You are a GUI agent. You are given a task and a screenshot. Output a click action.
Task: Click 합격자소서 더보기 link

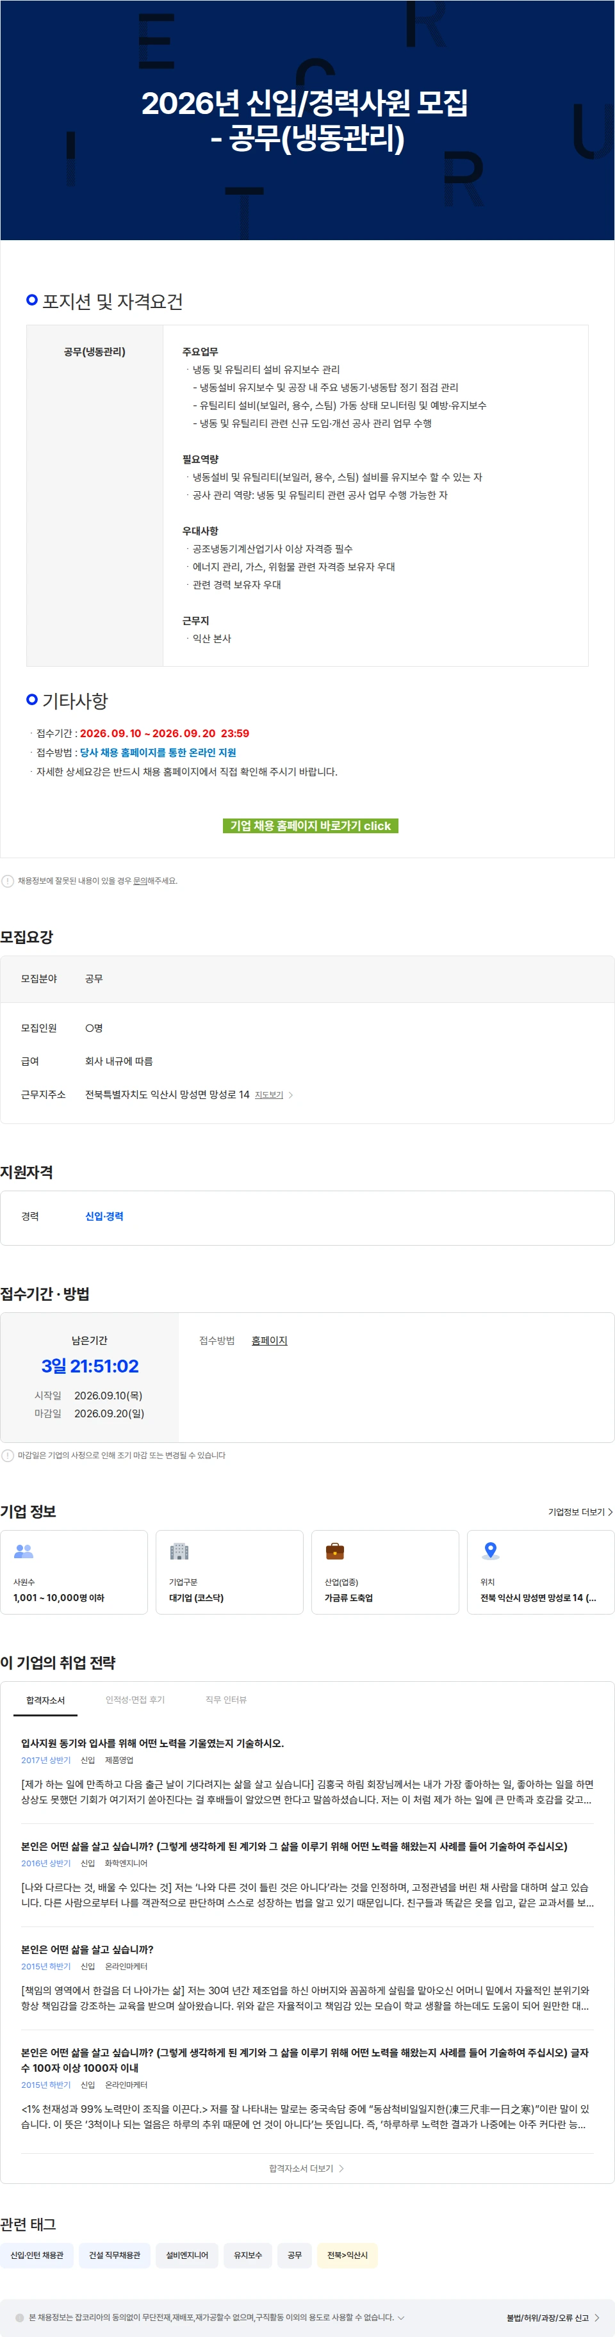point(307,2169)
